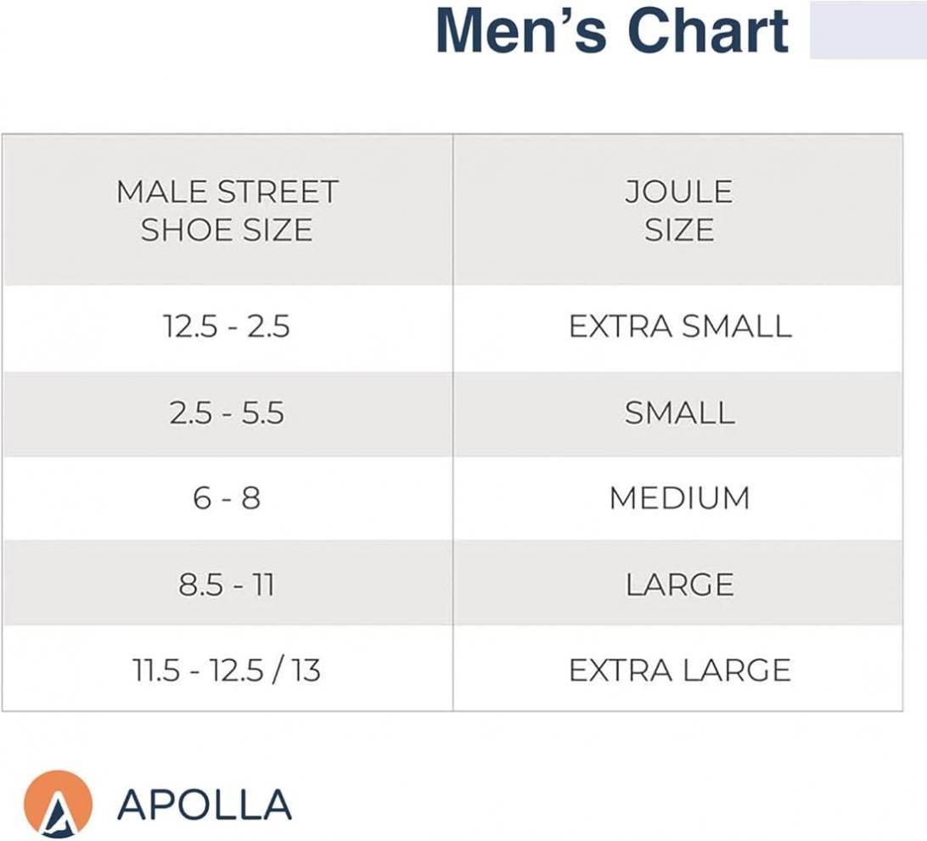Click the word JOULE in right header
The height and width of the screenshot is (841, 927).
[679, 192]
